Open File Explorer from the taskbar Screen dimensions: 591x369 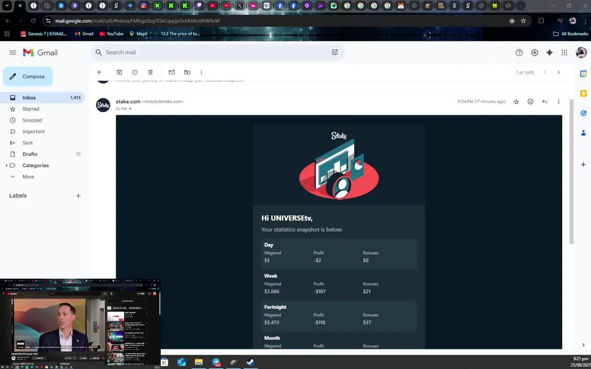[x=199, y=362]
